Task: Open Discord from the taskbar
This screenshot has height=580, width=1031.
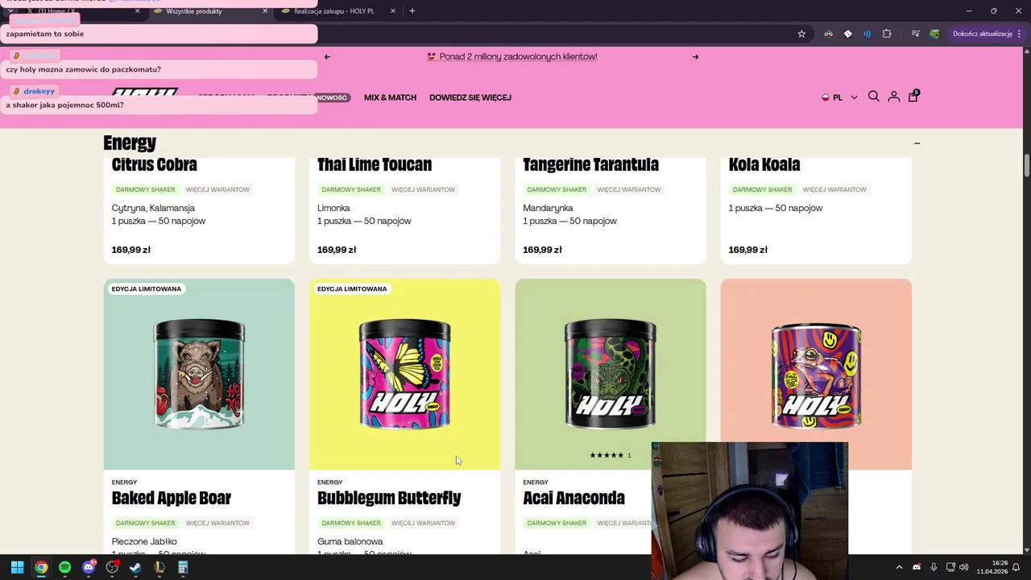Action: [x=89, y=567]
